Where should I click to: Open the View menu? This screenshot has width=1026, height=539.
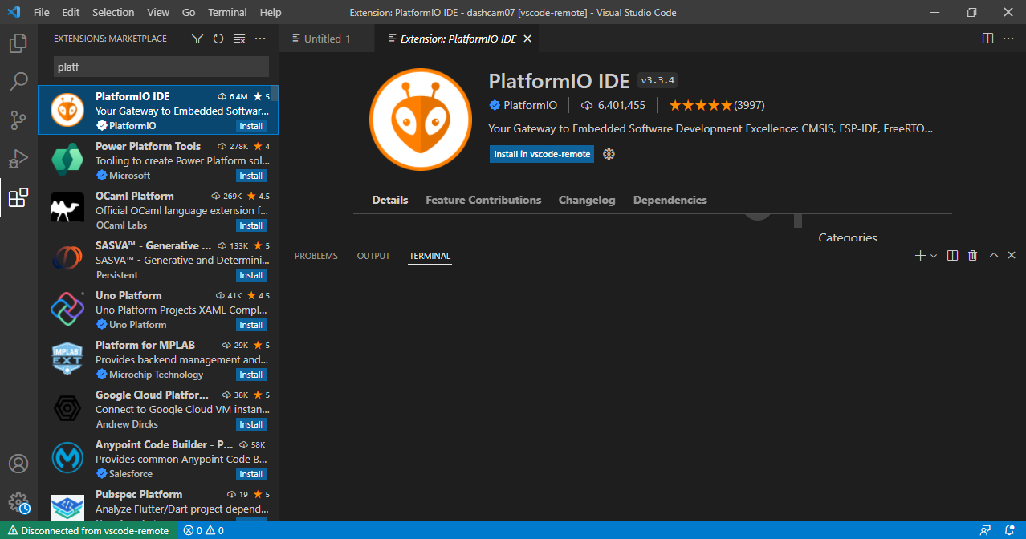click(158, 12)
